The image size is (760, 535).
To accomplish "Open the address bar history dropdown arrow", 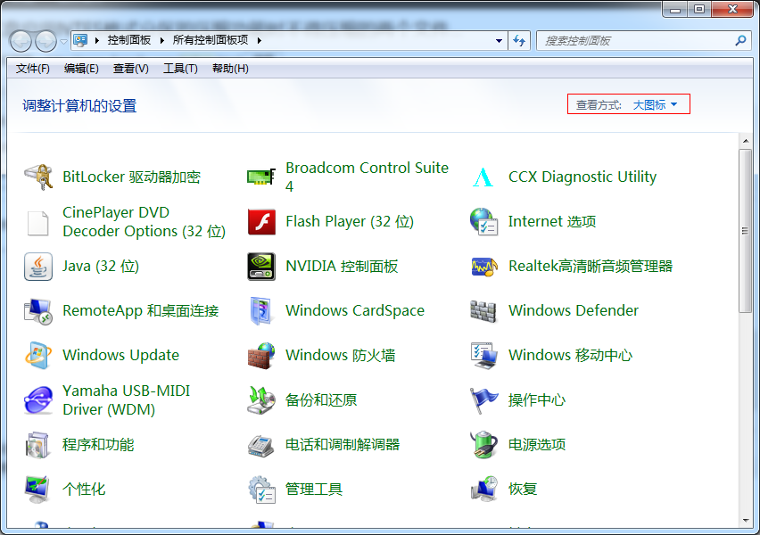I will 499,41.
